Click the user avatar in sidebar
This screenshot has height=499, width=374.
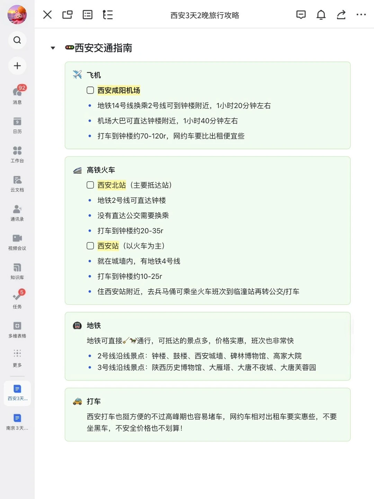tap(17, 15)
